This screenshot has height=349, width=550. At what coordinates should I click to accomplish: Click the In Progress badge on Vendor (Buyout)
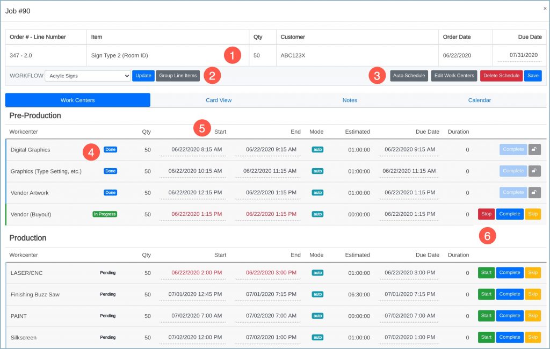105,214
